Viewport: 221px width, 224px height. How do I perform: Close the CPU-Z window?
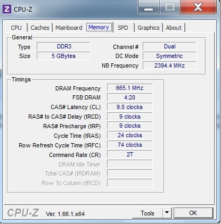[x=198, y=7]
